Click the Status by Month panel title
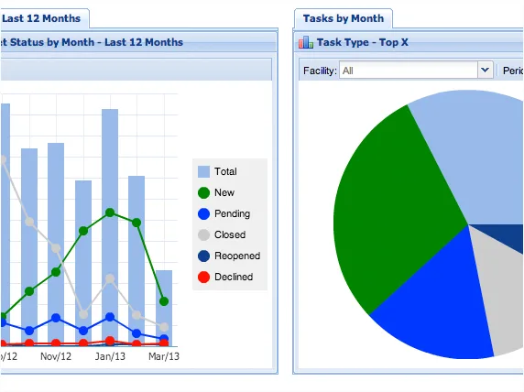The height and width of the screenshot is (392, 524). 92,42
